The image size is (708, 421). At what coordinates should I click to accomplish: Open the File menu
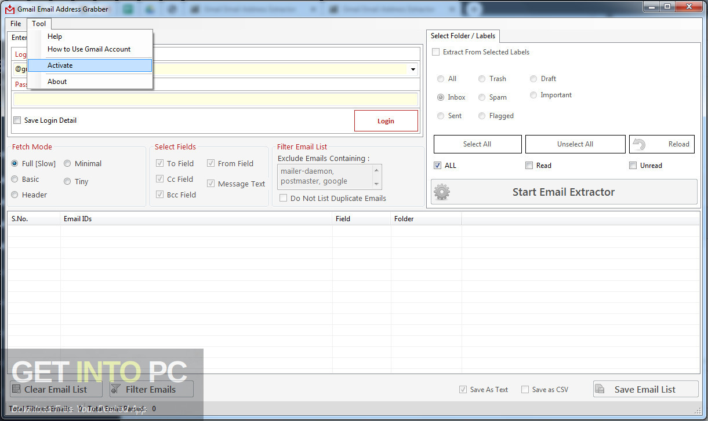coord(16,24)
